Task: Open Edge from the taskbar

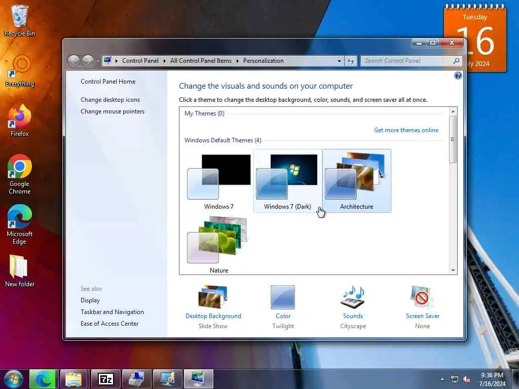Action: [x=44, y=379]
